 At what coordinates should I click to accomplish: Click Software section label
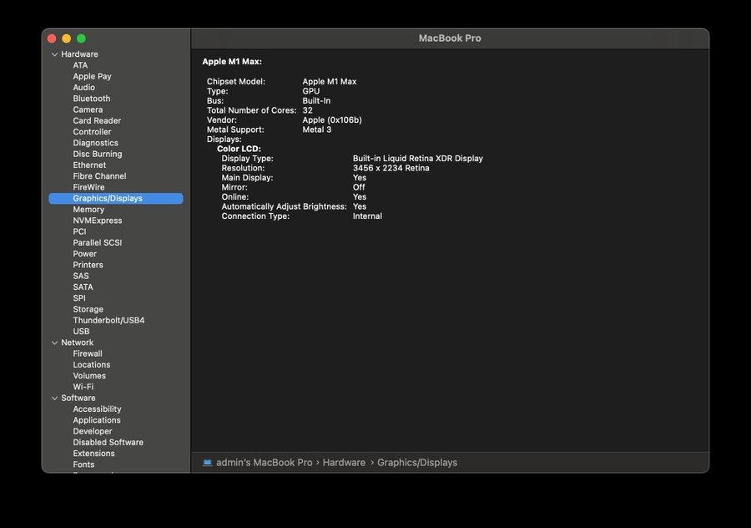pos(78,398)
